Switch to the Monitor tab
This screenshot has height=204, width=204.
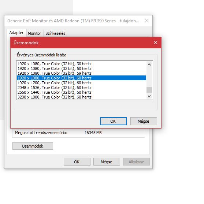point(34,33)
